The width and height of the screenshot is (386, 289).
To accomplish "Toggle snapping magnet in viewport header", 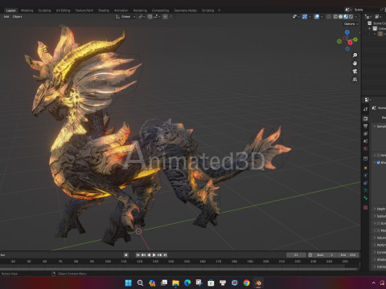I will tap(150, 17).
